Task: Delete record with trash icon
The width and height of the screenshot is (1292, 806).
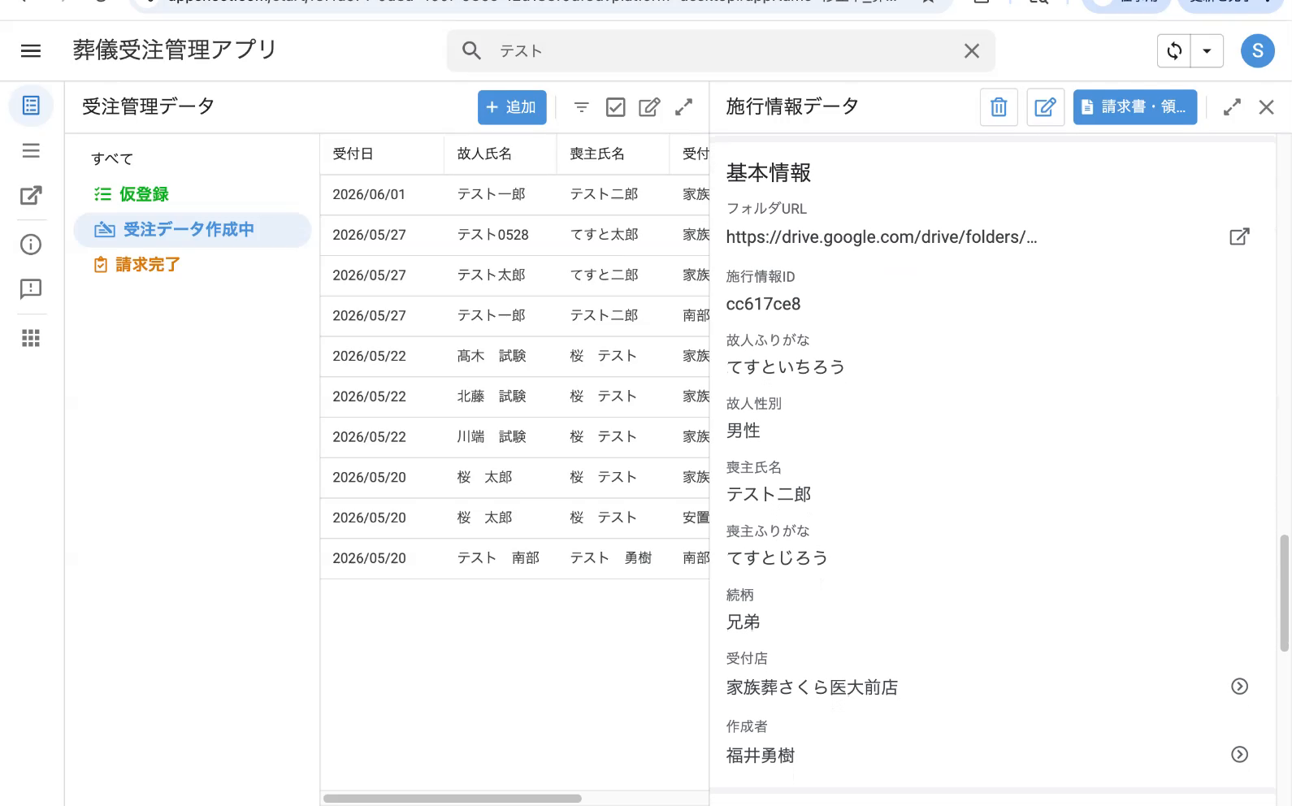Action: point(999,107)
